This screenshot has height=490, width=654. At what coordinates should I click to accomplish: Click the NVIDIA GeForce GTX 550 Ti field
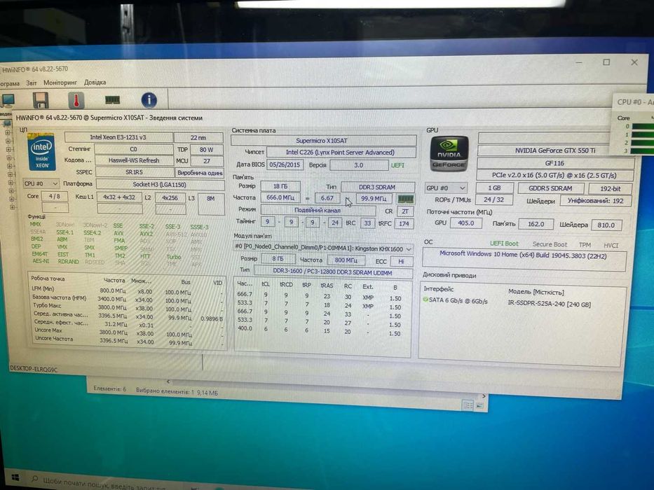[x=555, y=150]
